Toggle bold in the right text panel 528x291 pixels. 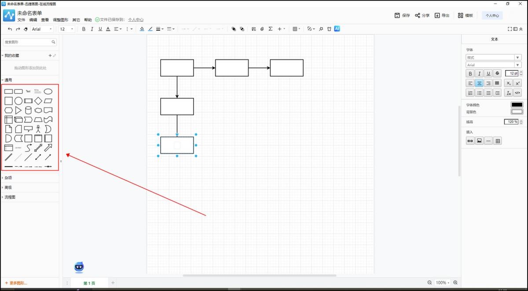tap(470, 74)
